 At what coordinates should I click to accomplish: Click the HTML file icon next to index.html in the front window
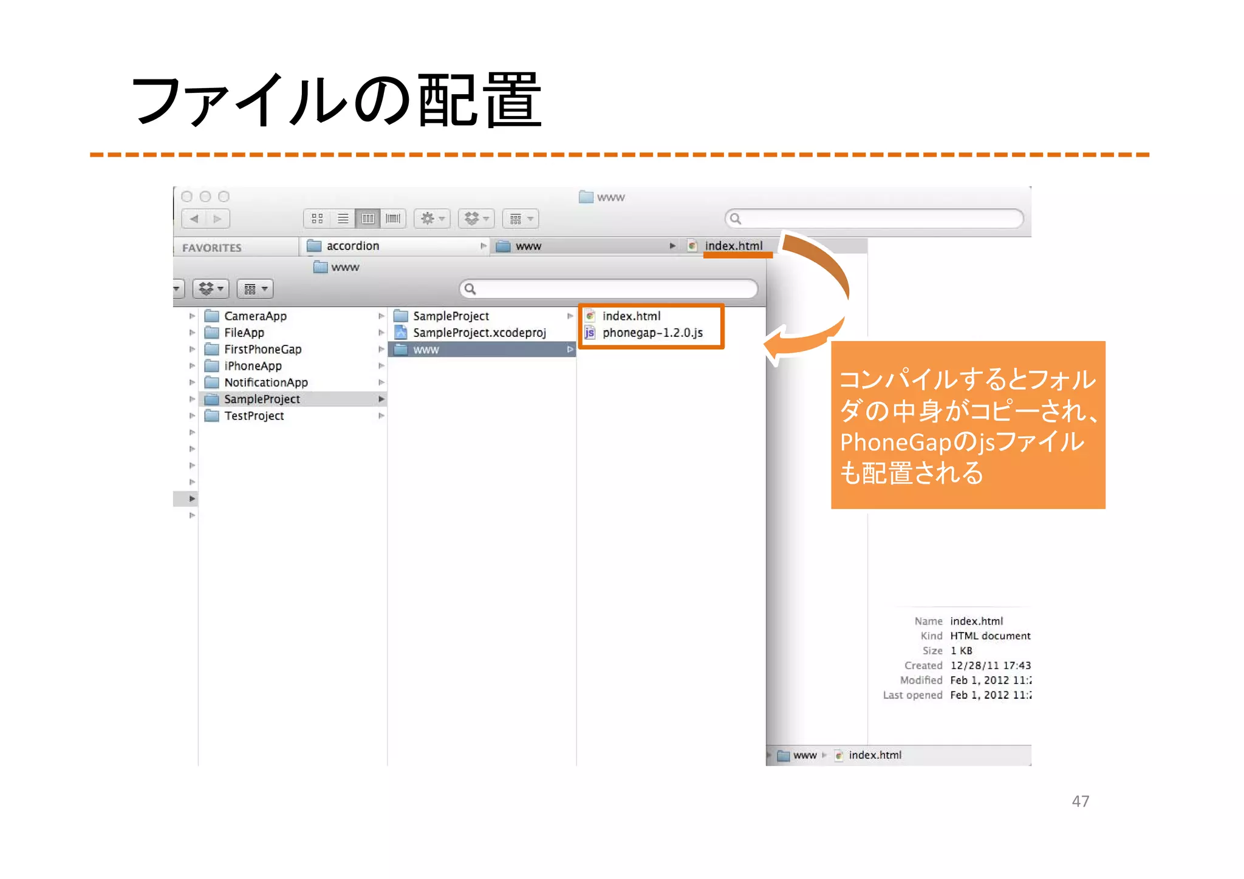[589, 316]
